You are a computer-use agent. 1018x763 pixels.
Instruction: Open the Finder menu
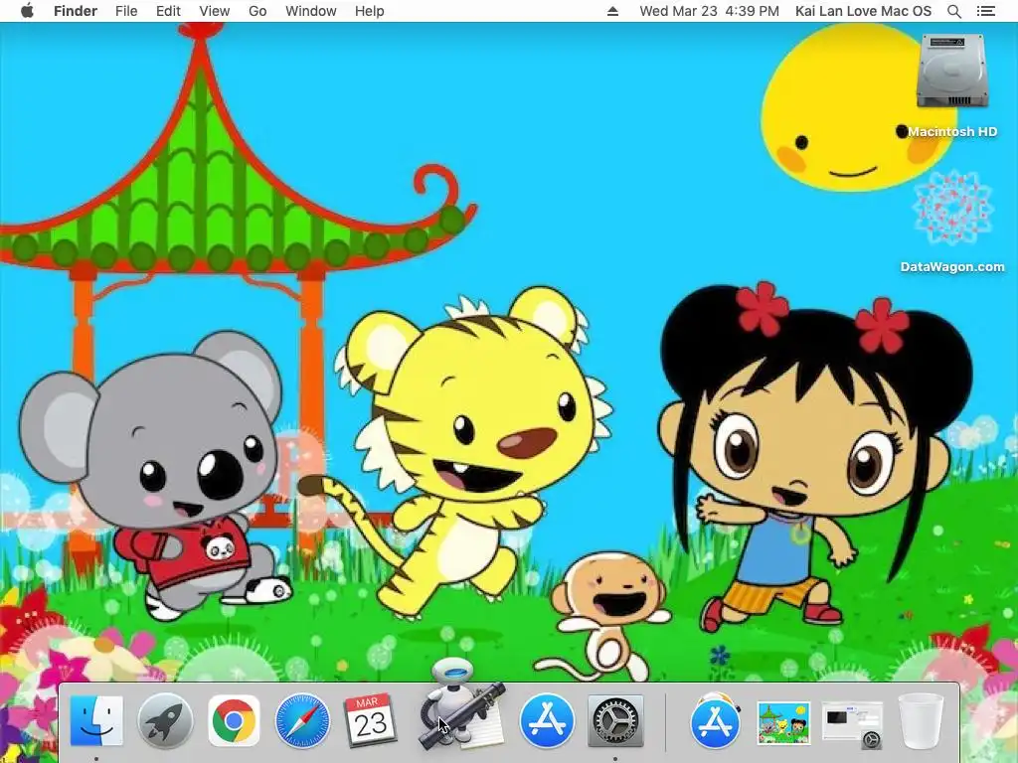[76, 11]
